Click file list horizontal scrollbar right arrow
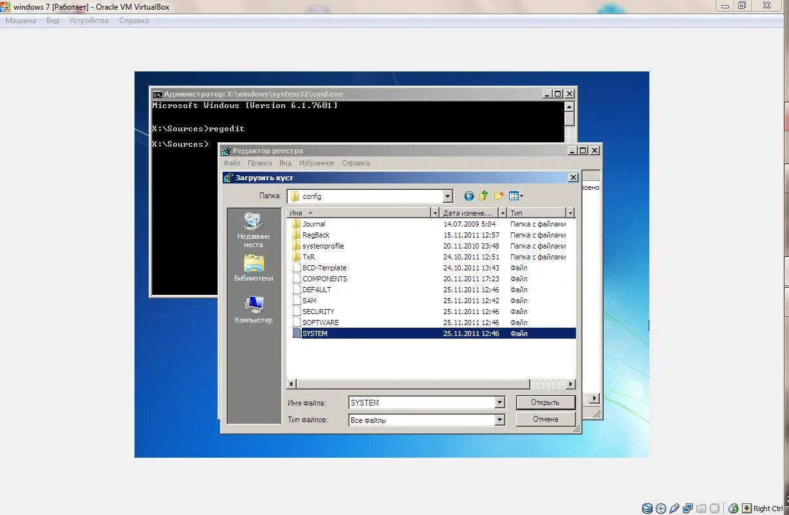 tap(570, 384)
